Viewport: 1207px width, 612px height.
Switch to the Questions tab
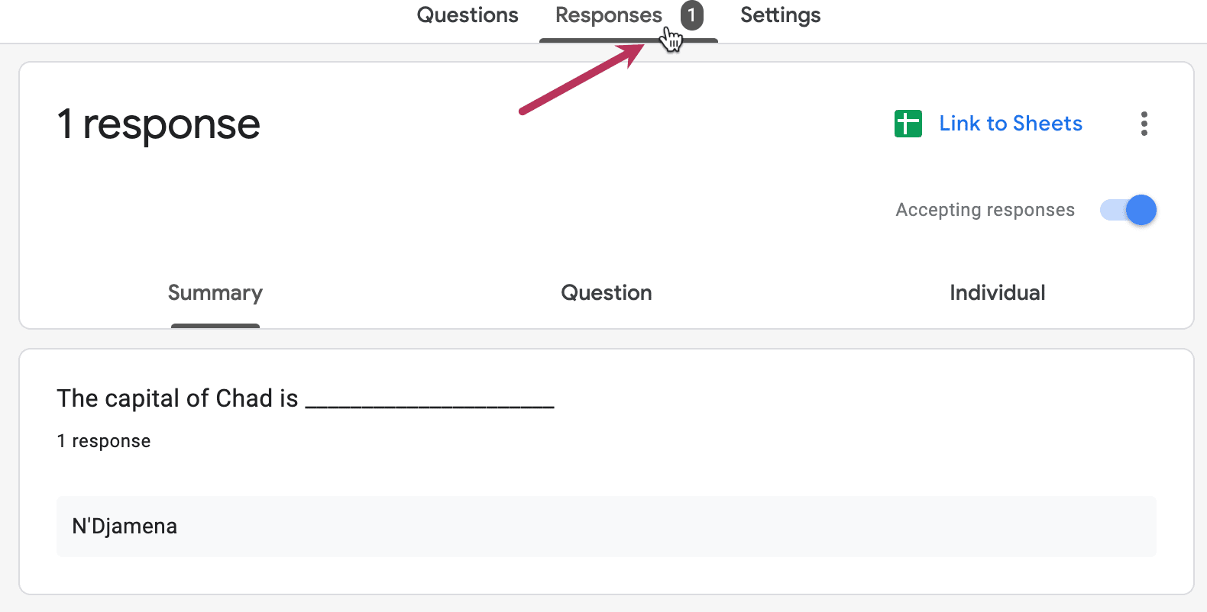click(x=467, y=14)
